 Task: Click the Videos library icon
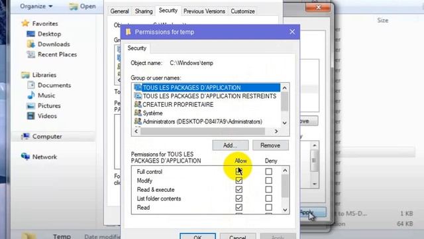point(31,116)
